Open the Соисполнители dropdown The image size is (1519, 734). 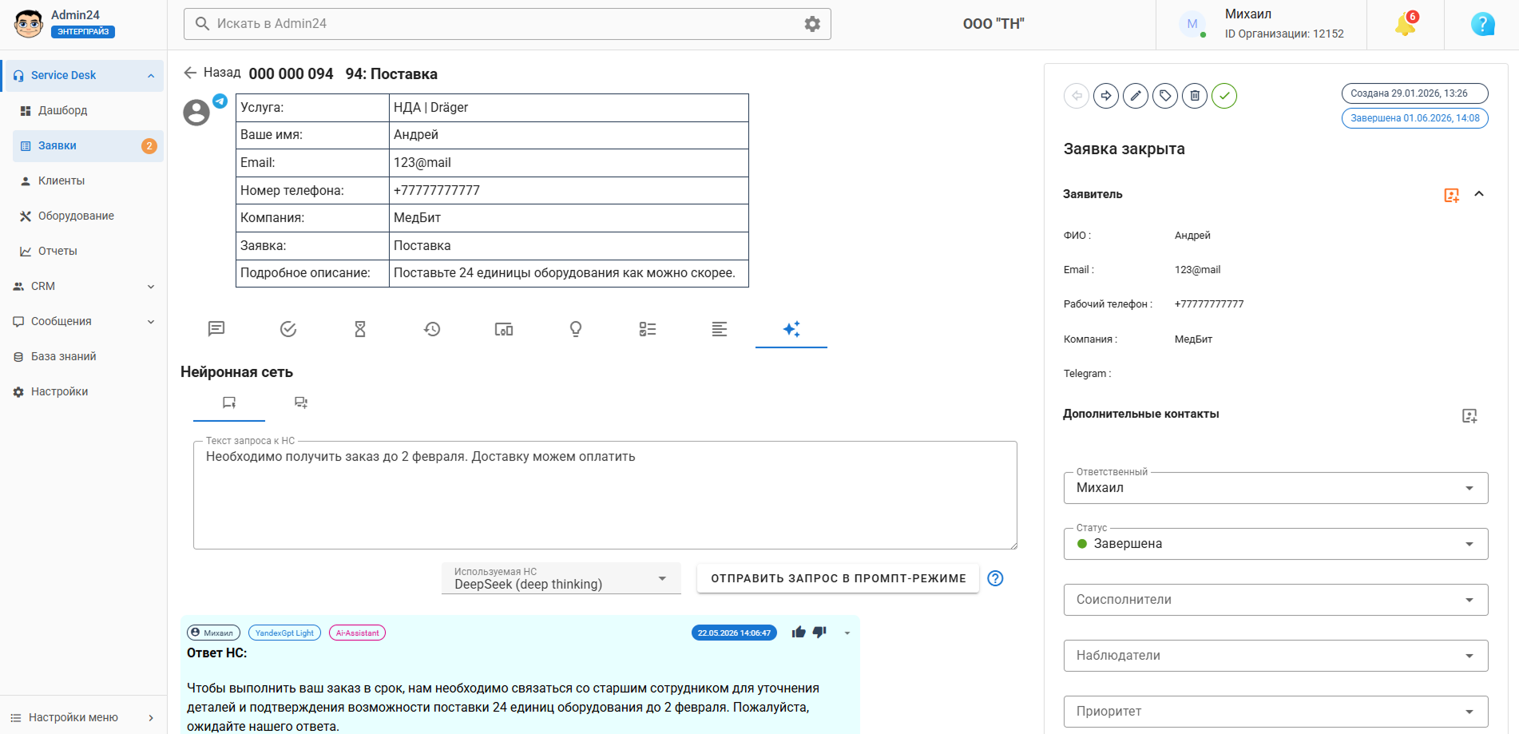(1275, 600)
